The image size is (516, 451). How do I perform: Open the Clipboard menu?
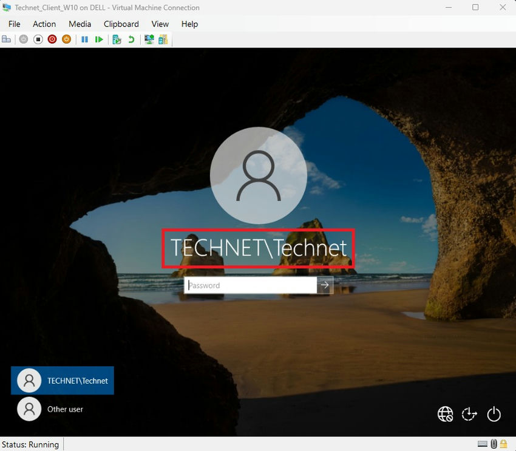[x=121, y=24]
